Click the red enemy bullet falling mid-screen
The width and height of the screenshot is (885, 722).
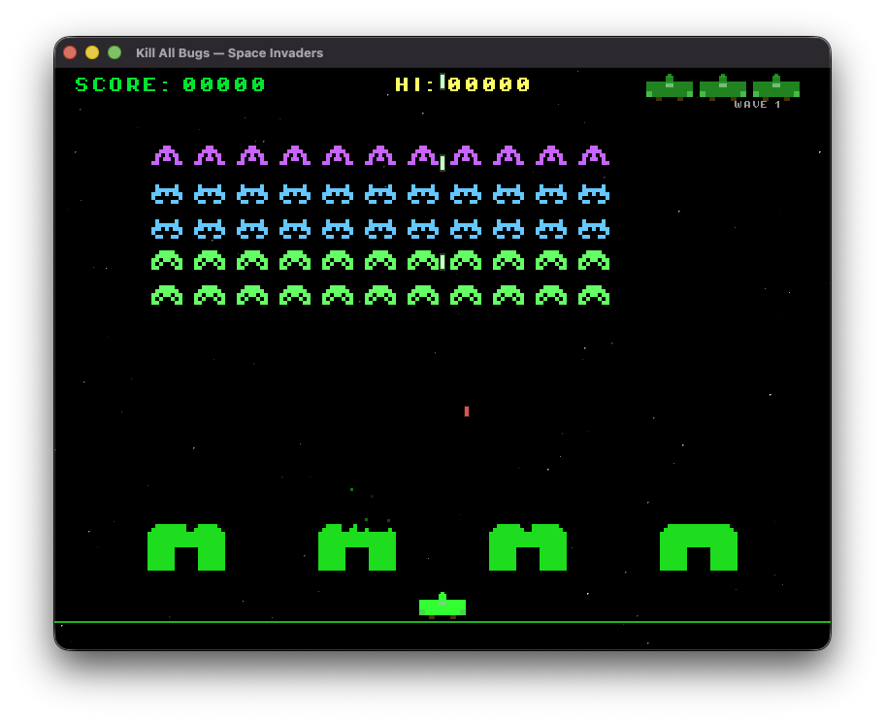coord(467,411)
